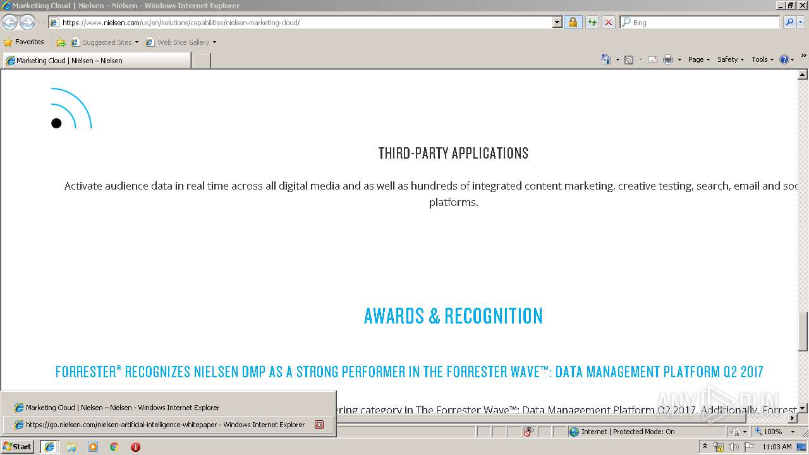Open the recent pages dropdown arrow
Image resolution: width=809 pixels, height=455 pixels.
point(41,23)
